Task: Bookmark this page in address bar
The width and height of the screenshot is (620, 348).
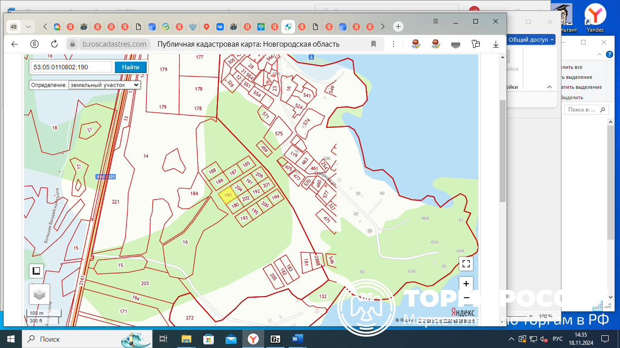Action: [374, 44]
